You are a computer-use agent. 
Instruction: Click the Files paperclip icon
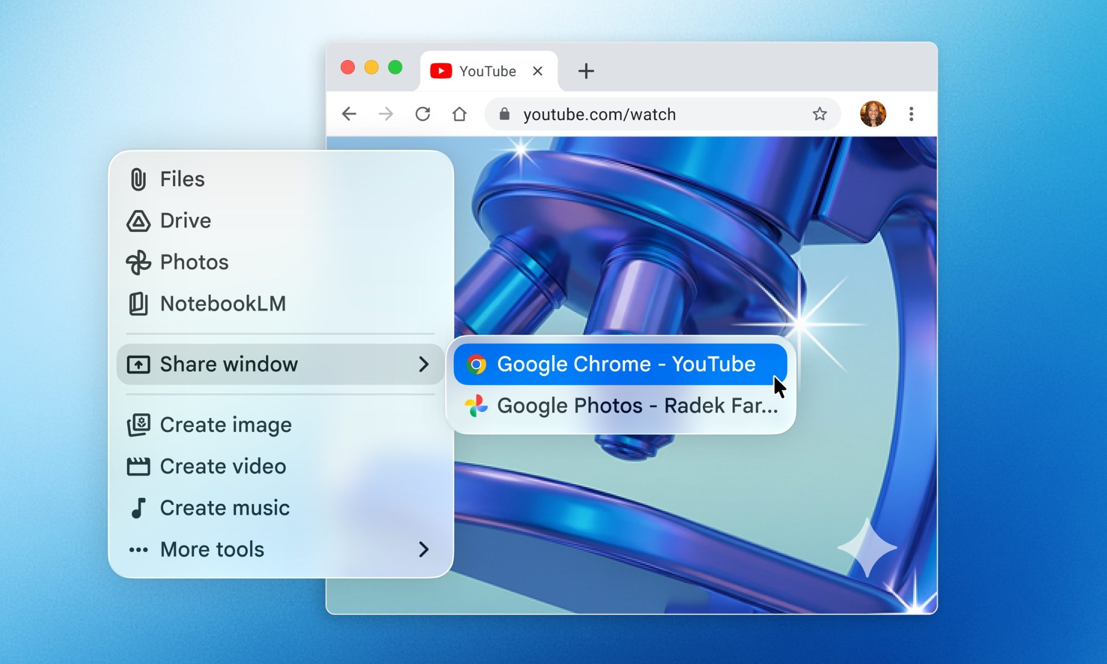[138, 178]
